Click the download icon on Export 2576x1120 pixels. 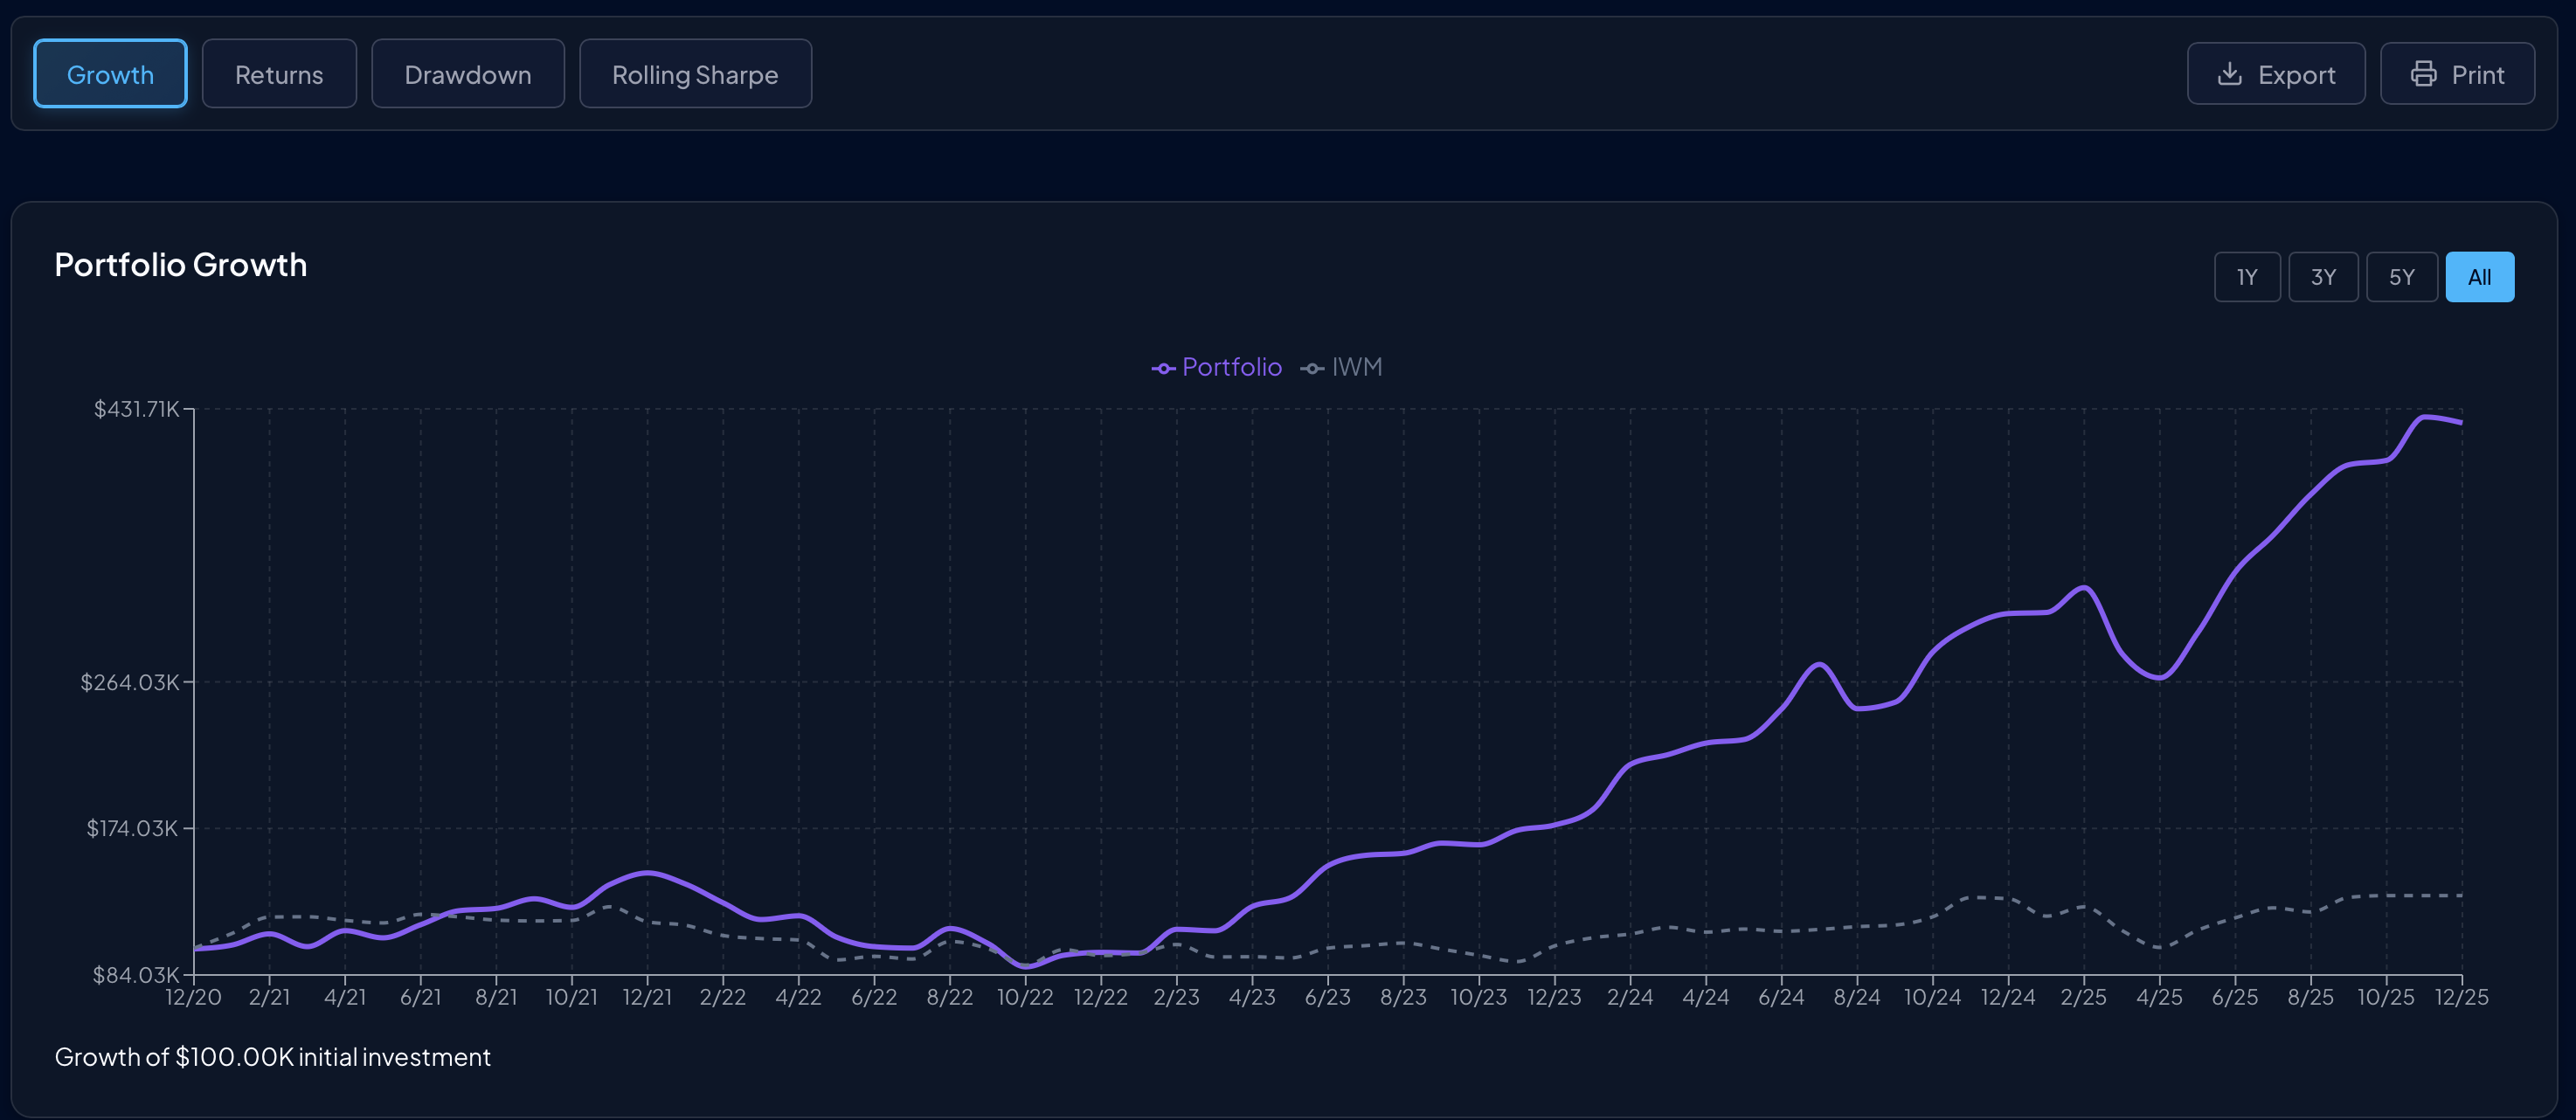click(2229, 74)
